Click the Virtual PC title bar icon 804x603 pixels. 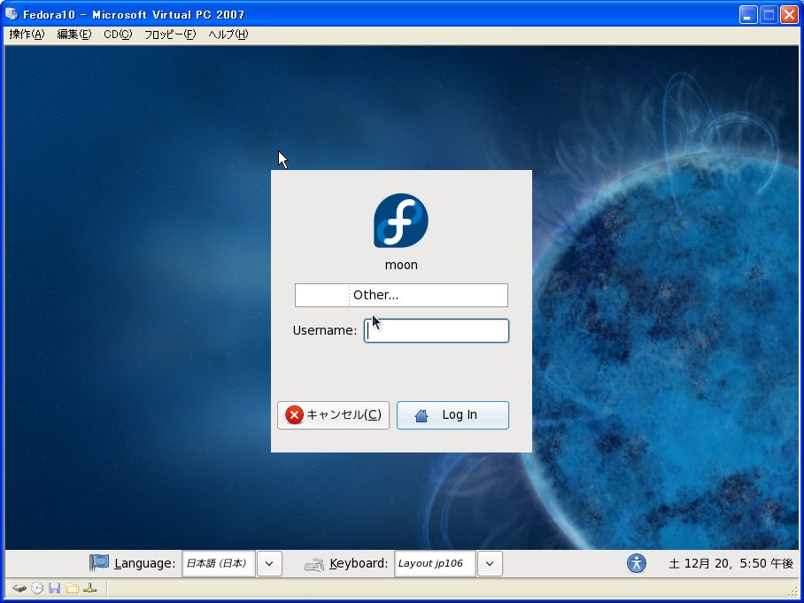tap(12, 14)
